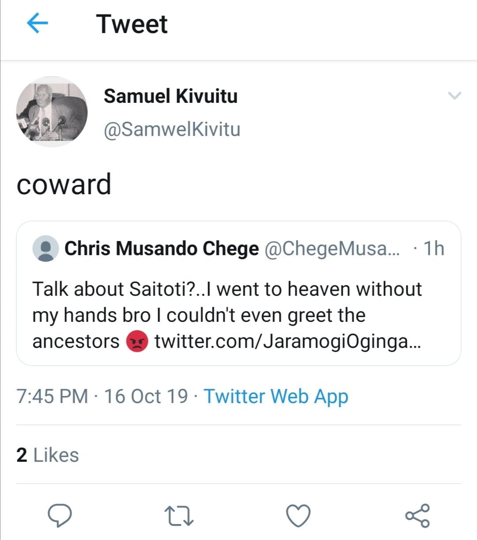View the 2 Likes list

click(x=48, y=455)
